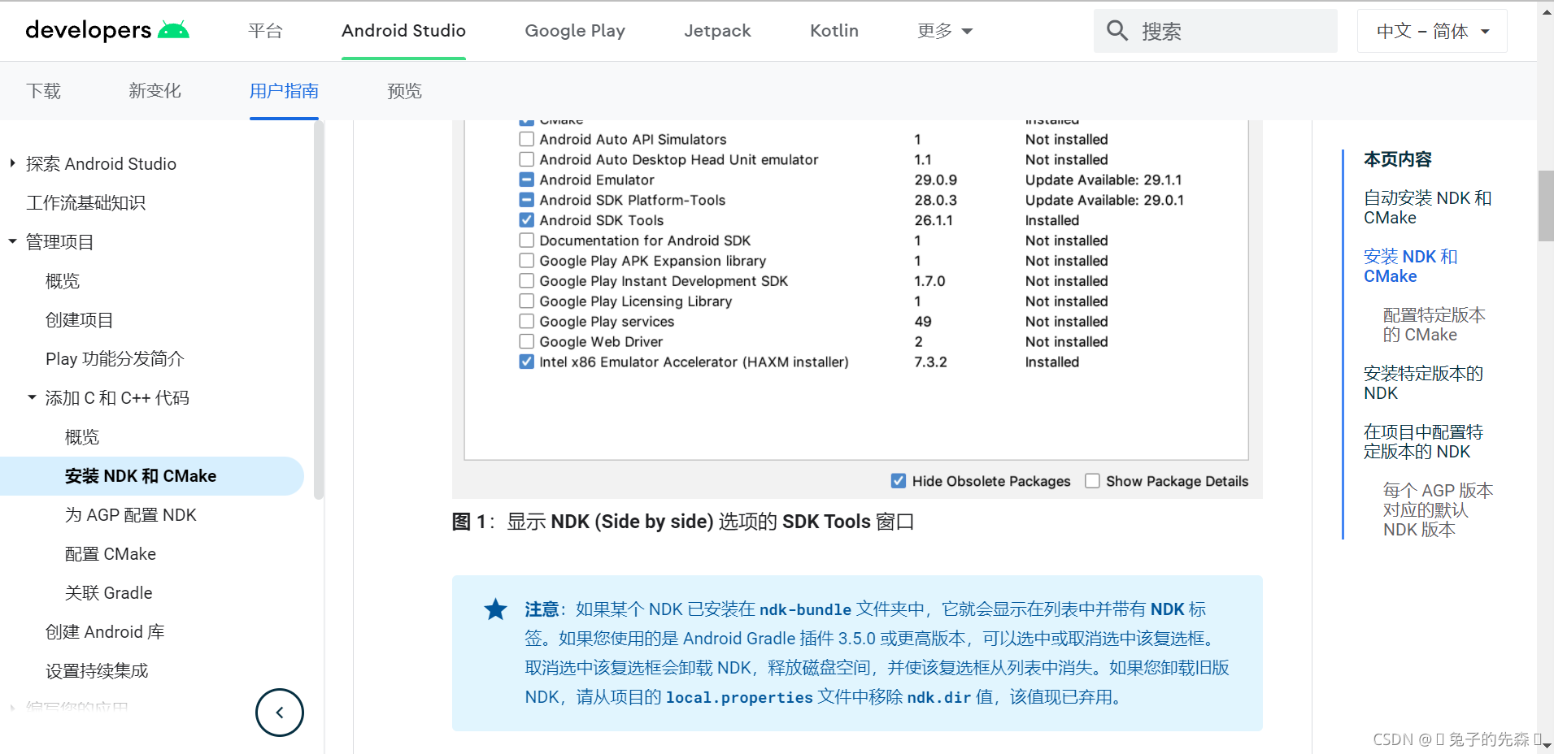
Task: Jump to 配置特定版本的 CMake section
Action: tap(1434, 325)
